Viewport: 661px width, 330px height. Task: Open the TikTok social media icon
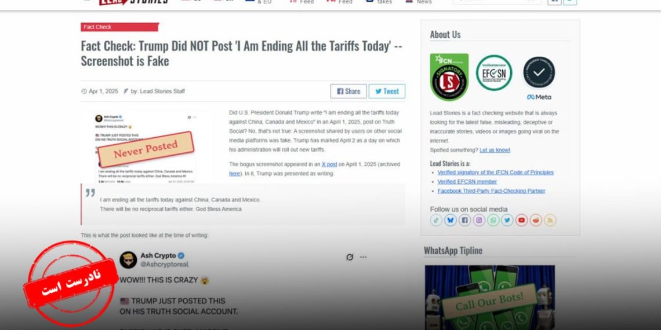pyautogui.click(x=436, y=220)
